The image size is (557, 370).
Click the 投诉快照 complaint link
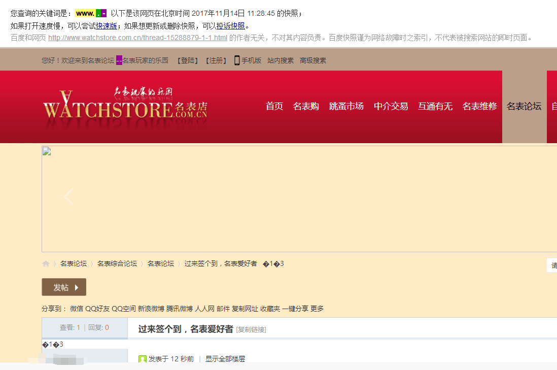pyautogui.click(x=231, y=26)
